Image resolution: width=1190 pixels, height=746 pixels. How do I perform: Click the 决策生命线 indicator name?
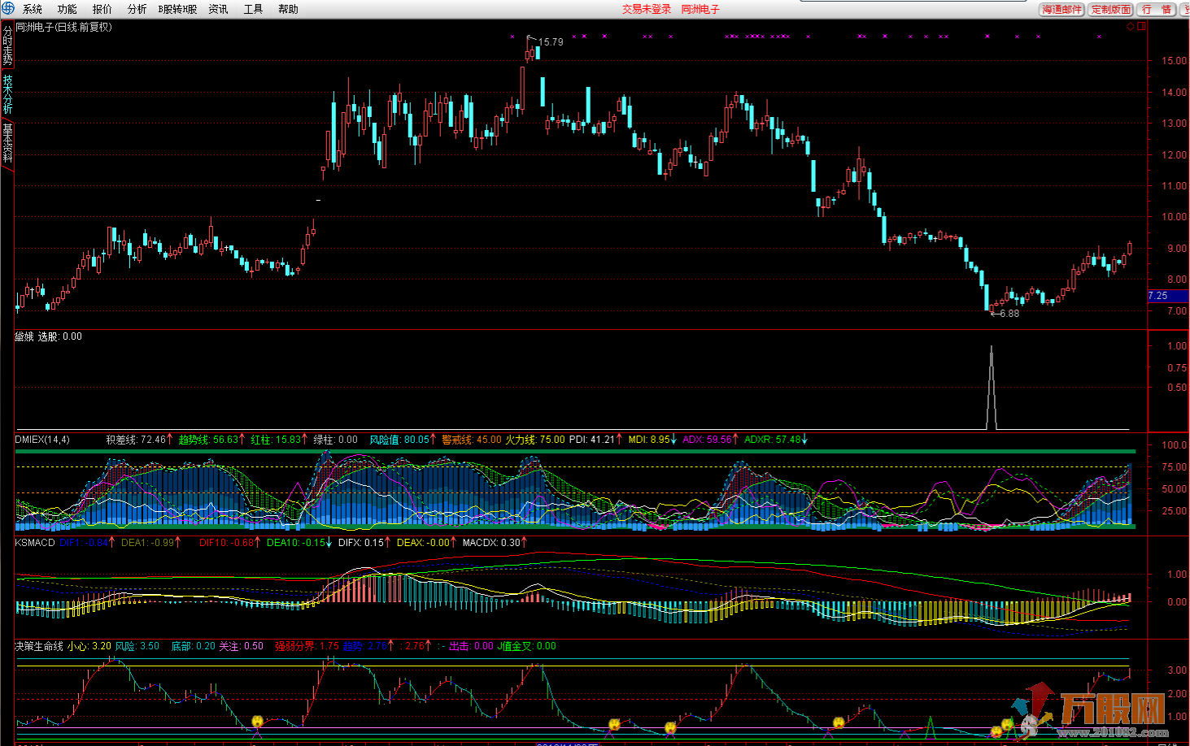(x=39, y=646)
